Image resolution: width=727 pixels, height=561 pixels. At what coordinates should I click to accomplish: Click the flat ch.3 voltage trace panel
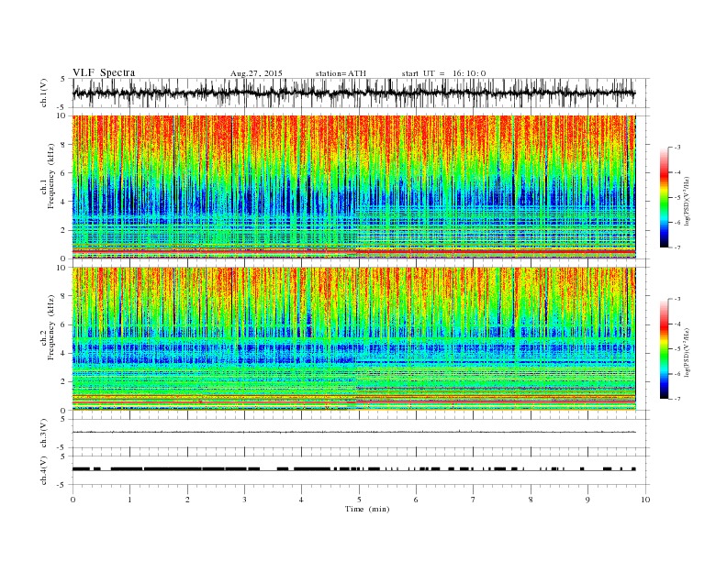coord(361,434)
